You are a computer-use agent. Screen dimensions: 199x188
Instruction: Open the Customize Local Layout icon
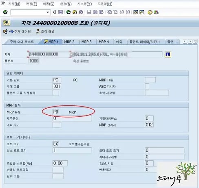(156, 12)
